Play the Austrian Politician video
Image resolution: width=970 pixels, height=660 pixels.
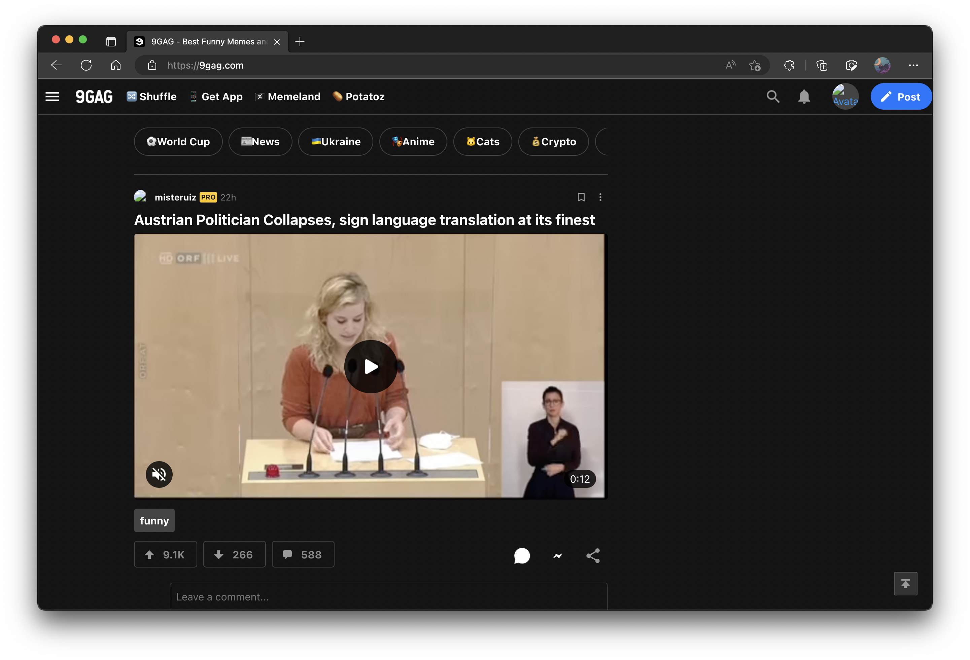click(x=370, y=367)
